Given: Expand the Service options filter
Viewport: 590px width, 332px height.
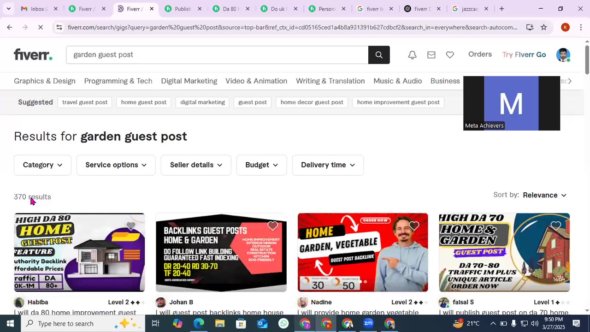Looking at the screenshot, I should pos(116,165).
